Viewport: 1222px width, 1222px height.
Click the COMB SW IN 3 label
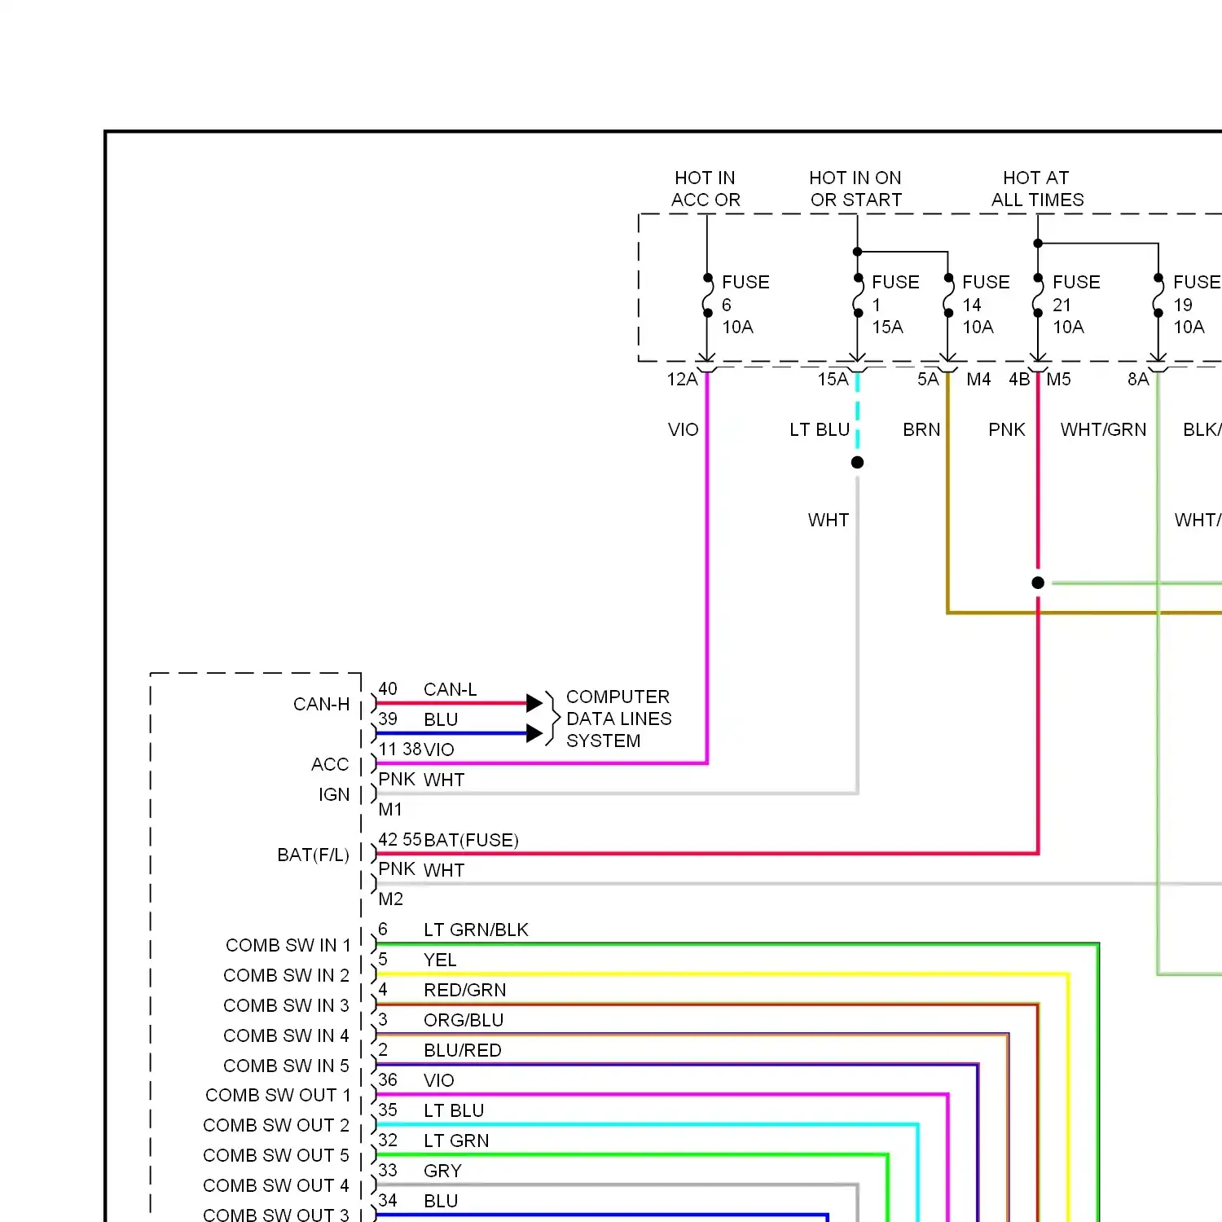coord(286,1006)
